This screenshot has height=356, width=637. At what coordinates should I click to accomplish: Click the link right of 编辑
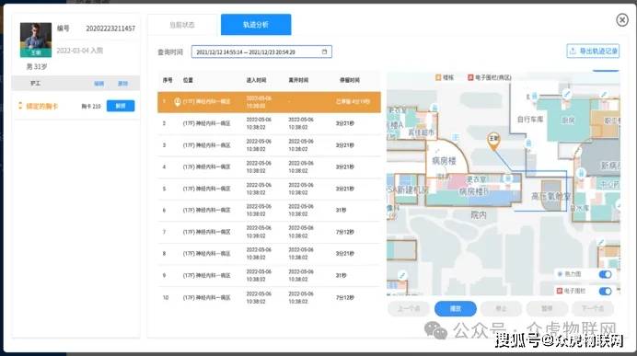pos(122,84)
